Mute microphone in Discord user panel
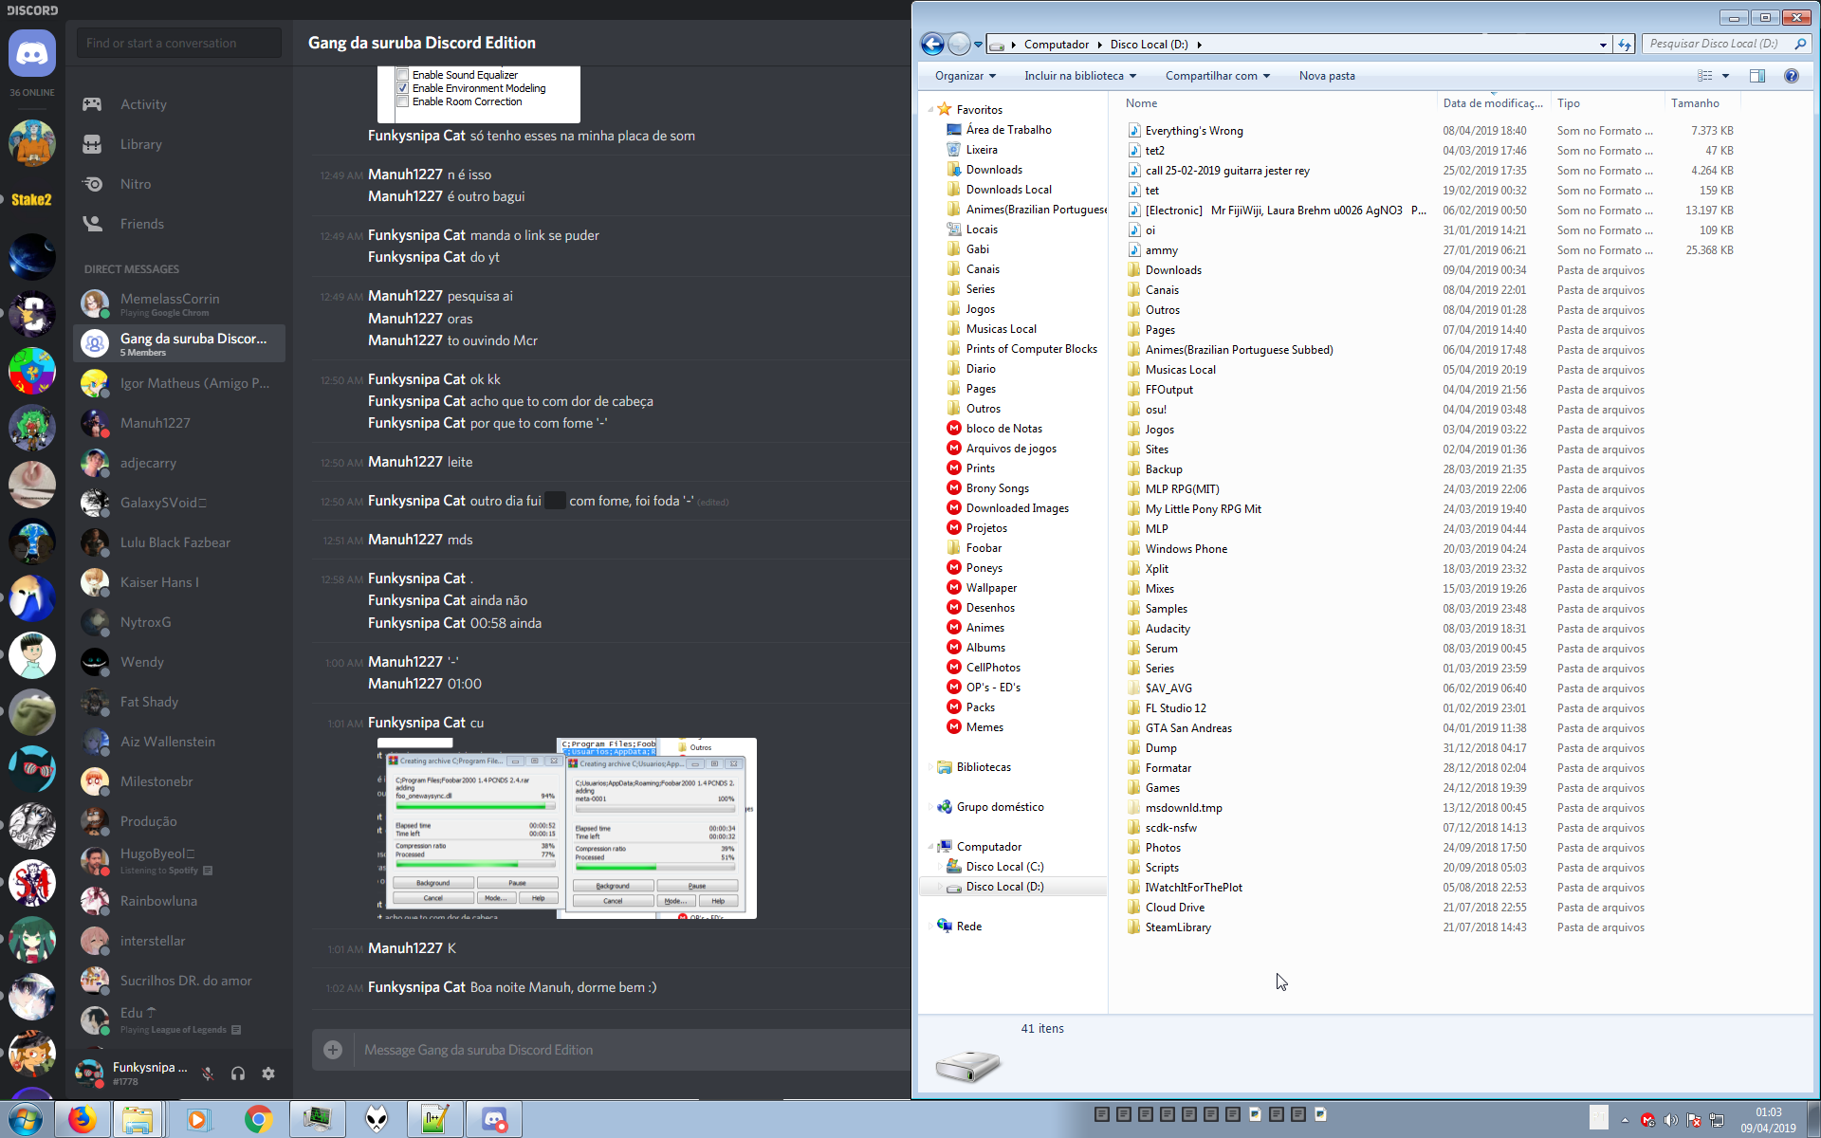Viewport: 1821px width, 1138px height. pyautogui.click(x=208, y=1074)
